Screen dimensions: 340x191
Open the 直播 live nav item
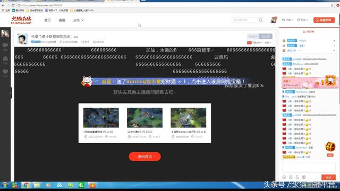coord(62,20)
